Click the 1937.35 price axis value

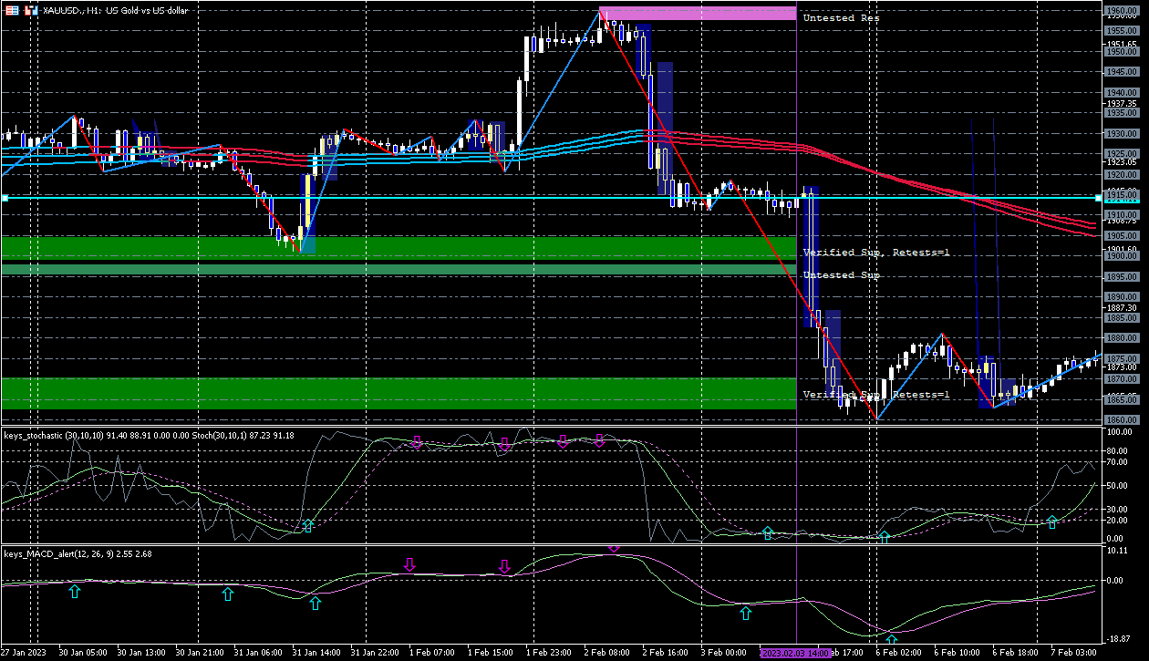click(x=1120, y=103)
